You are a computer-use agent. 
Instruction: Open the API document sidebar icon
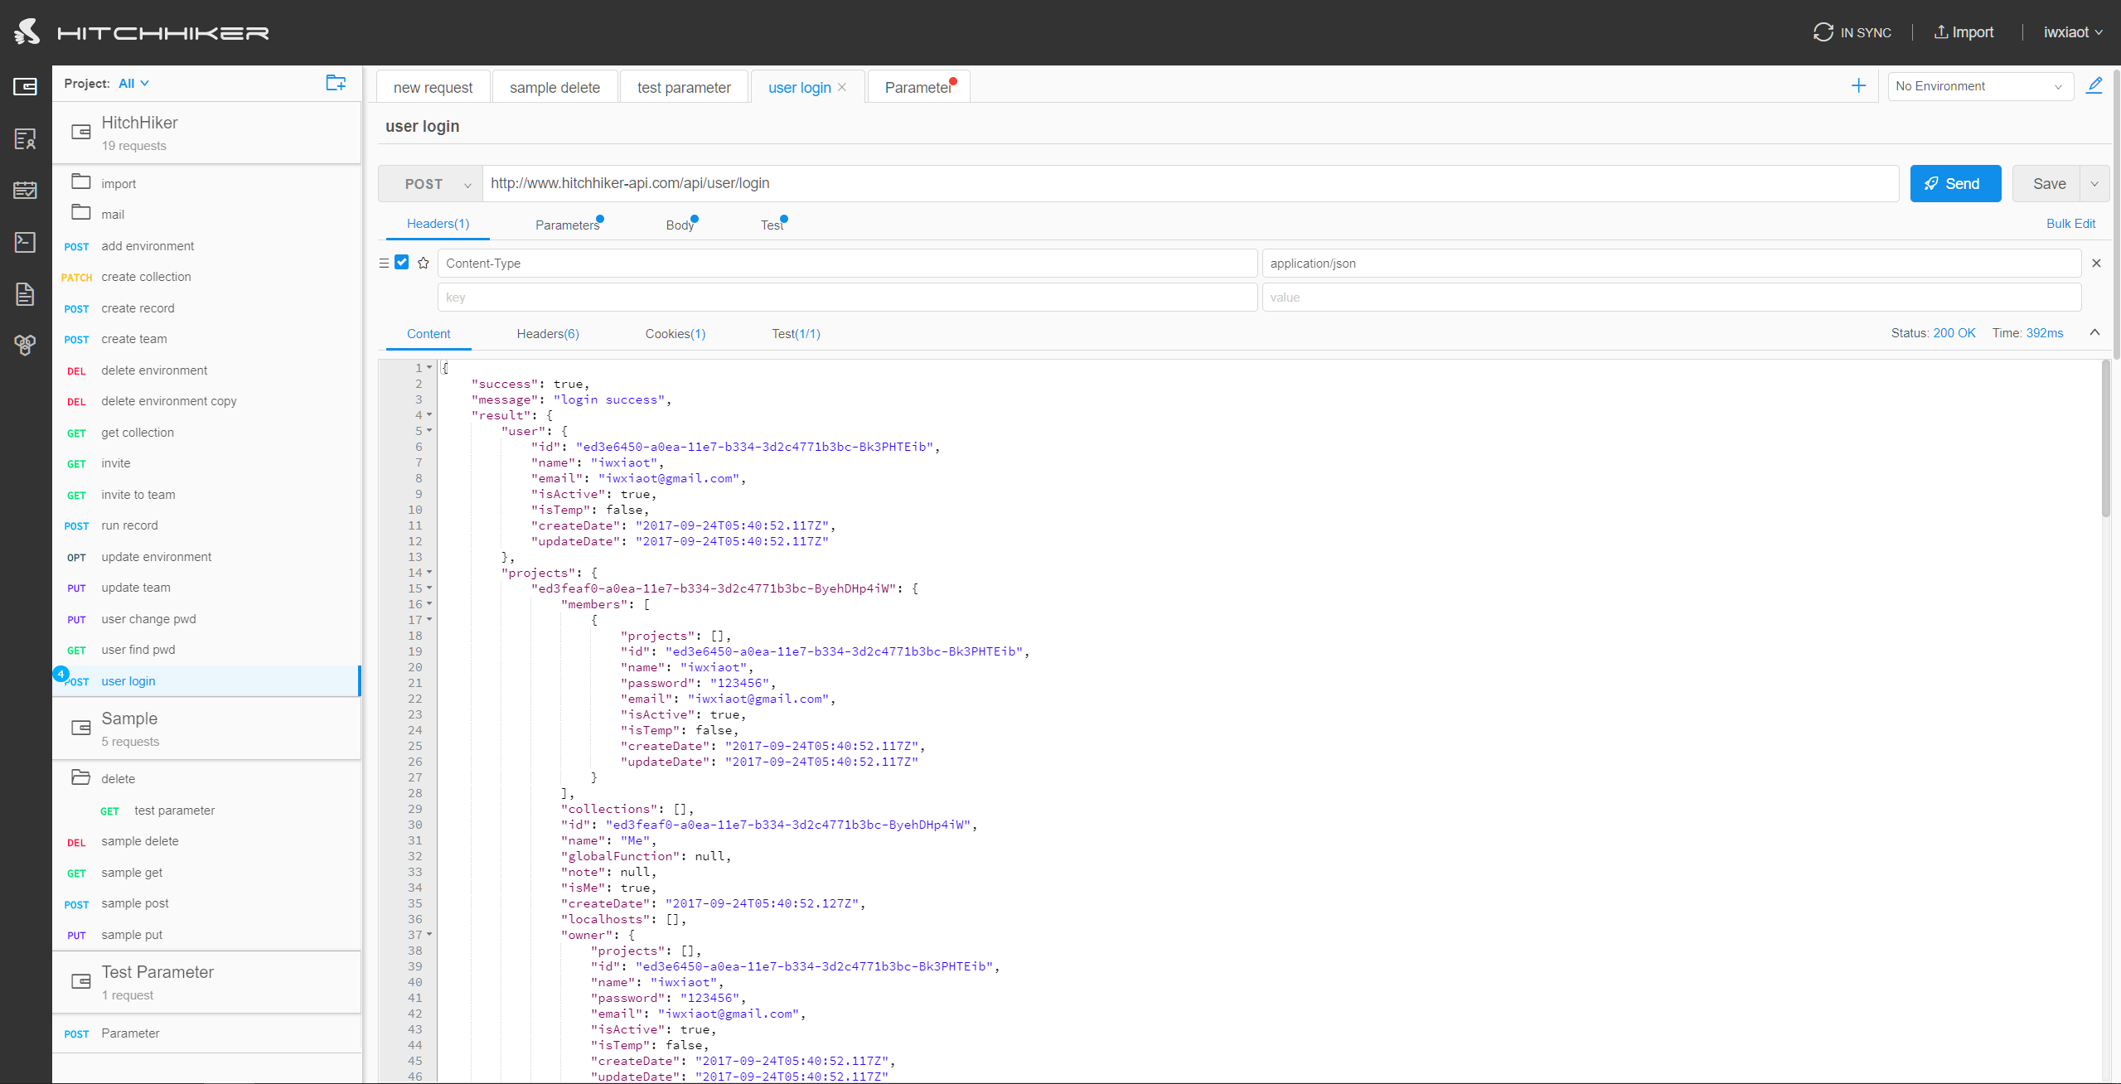coord(26,293)
